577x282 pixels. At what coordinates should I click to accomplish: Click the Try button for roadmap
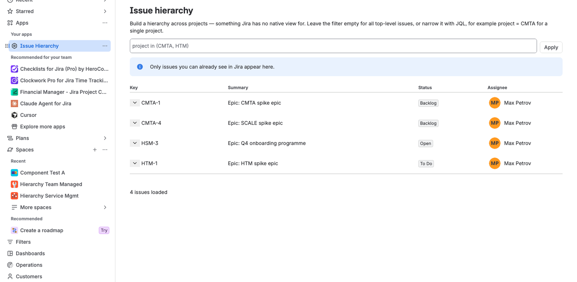pyautogui.click(x=104, y=230)
